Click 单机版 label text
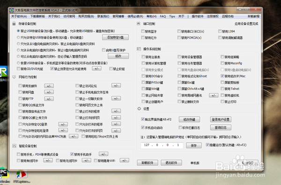The height and width of the screenshot is (185, 281). click(x=195, y=163)
